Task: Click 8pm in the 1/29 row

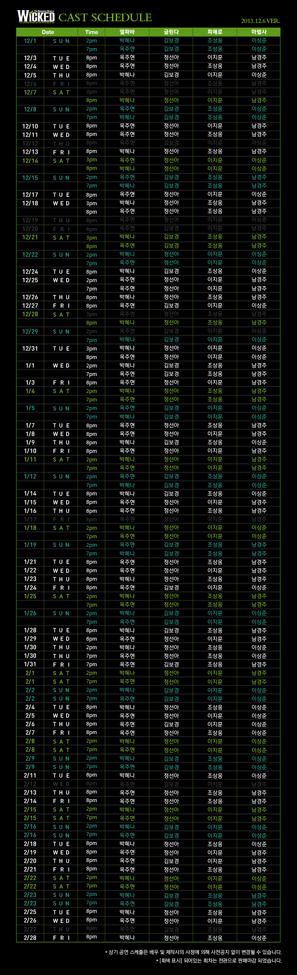Action: (x=92, y=639)
